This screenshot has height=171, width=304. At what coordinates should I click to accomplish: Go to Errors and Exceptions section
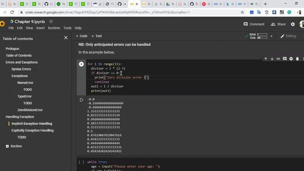[x=21, y=62]
